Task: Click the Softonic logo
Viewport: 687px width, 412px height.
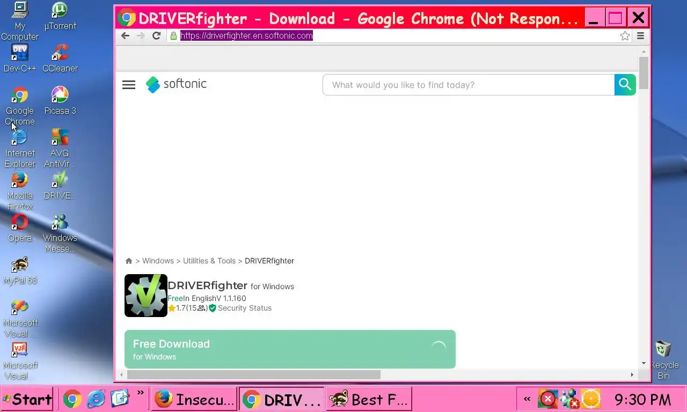Action: coord(176,84)
